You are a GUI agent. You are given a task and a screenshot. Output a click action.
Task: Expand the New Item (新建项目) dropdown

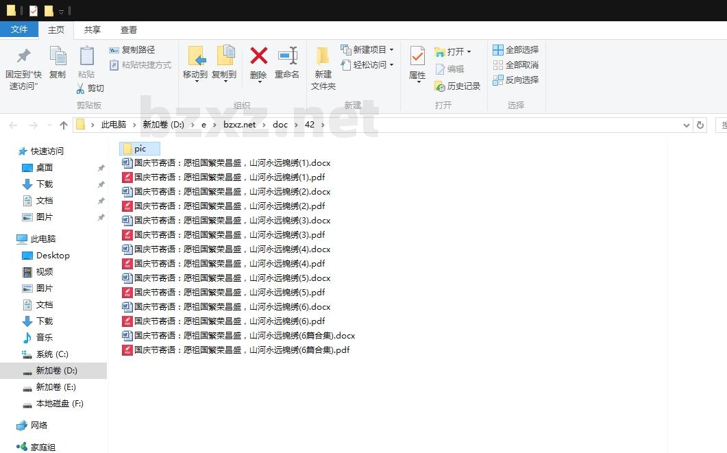click(x=391, y=50)
